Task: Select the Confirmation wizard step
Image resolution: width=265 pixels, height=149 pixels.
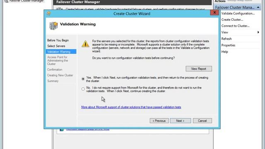Action: click(x=55, y=70)
